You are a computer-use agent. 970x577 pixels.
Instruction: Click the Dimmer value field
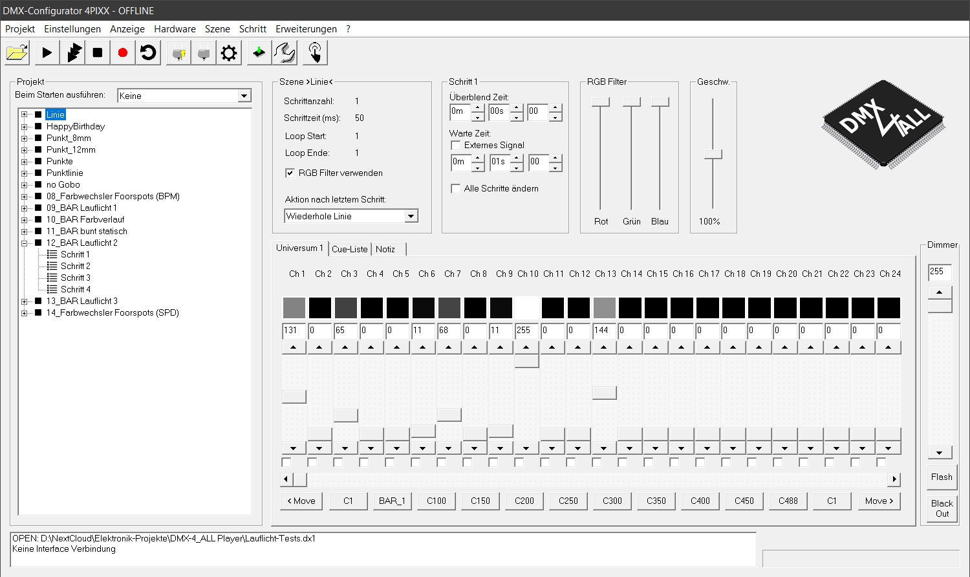[940, 272]
